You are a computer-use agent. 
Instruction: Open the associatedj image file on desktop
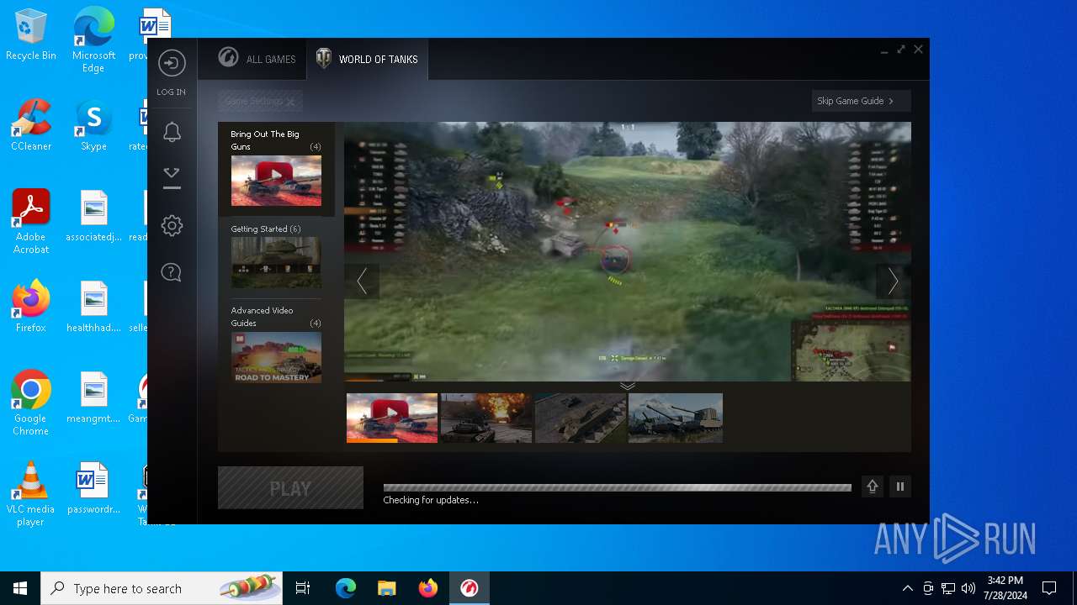click(x=93, y=216)
